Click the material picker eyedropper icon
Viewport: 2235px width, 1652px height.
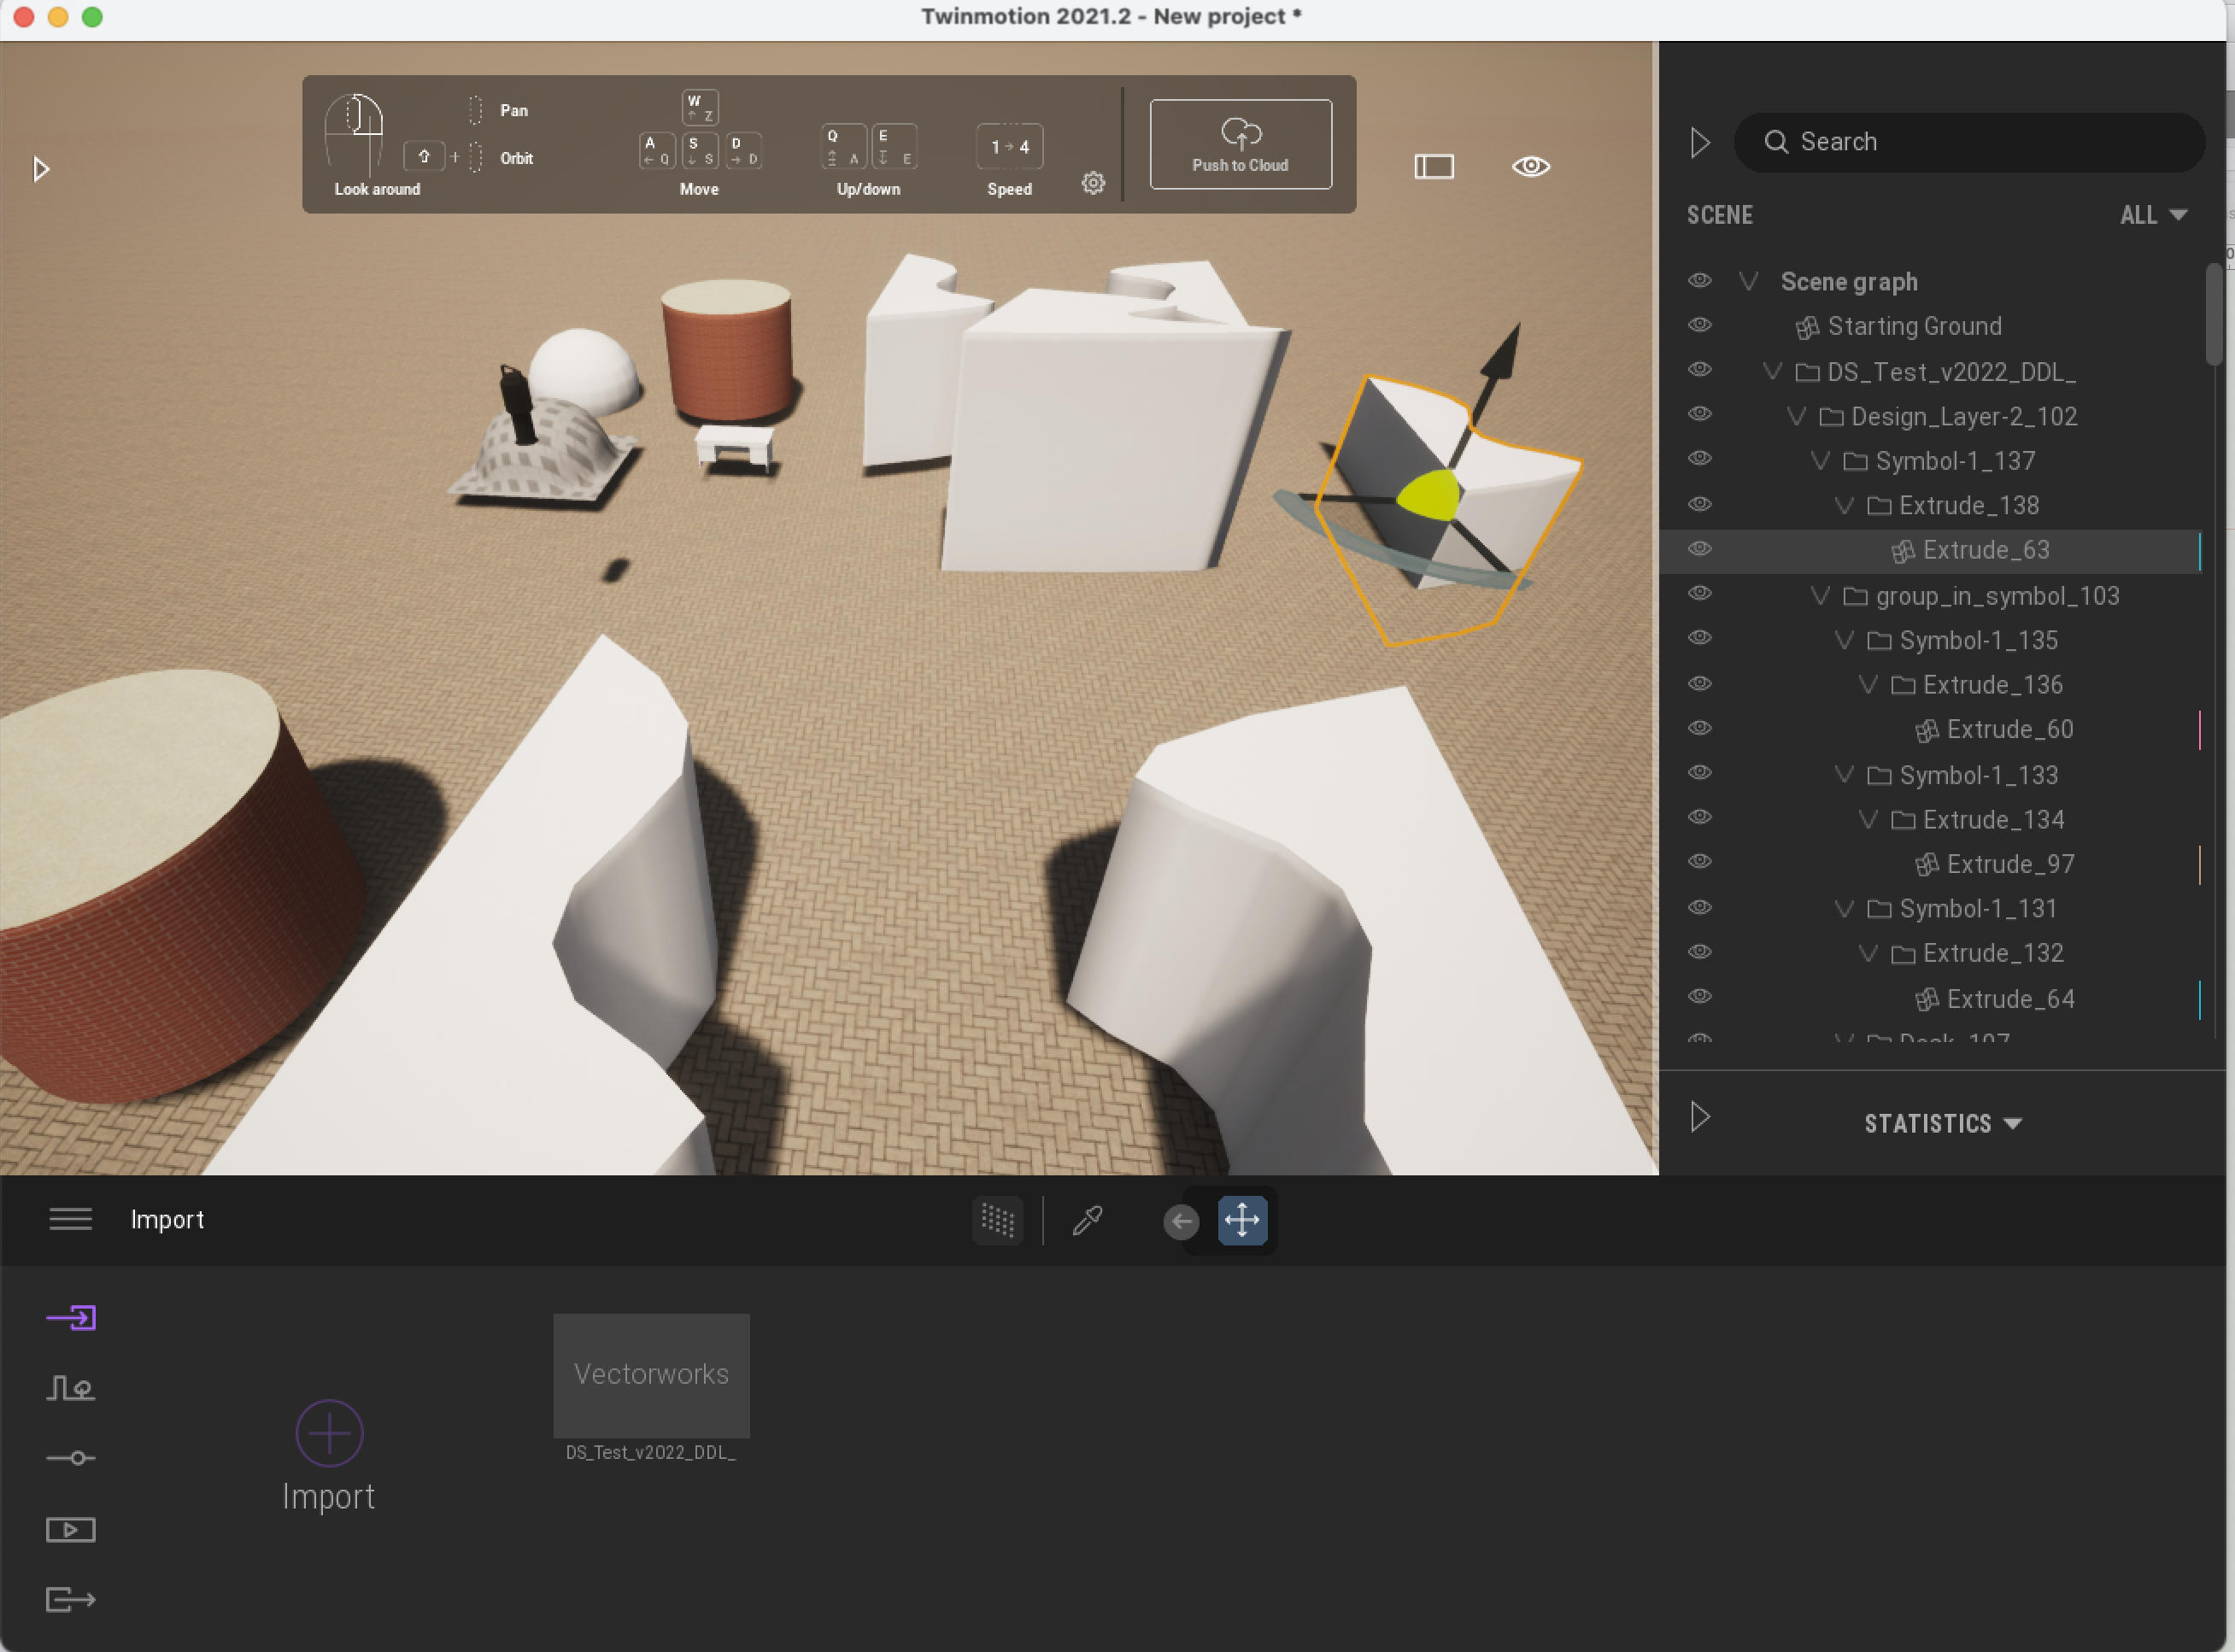tap(1087, 1220)
